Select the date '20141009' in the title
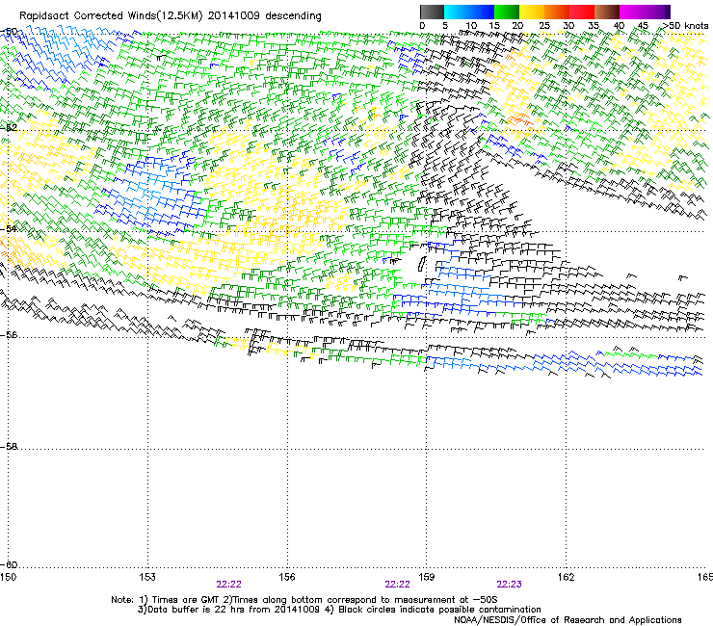Image resolution: width=713 pixels, height=626 pixels. tap(234, 16)
